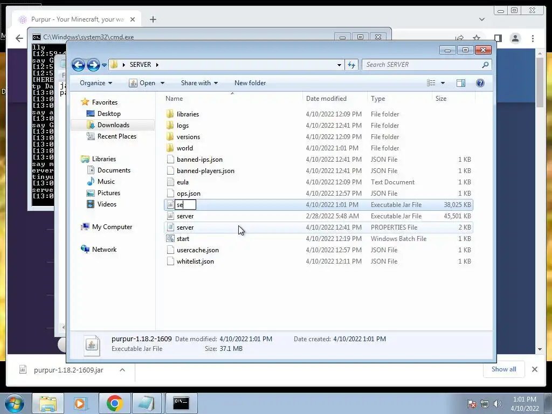Open Chrome from taskbar
Viewport: 552px width, 414px height.
(115, 403)
